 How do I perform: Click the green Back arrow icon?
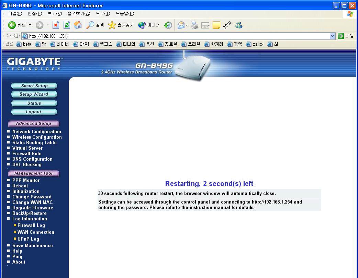click(x=12, y=25)
